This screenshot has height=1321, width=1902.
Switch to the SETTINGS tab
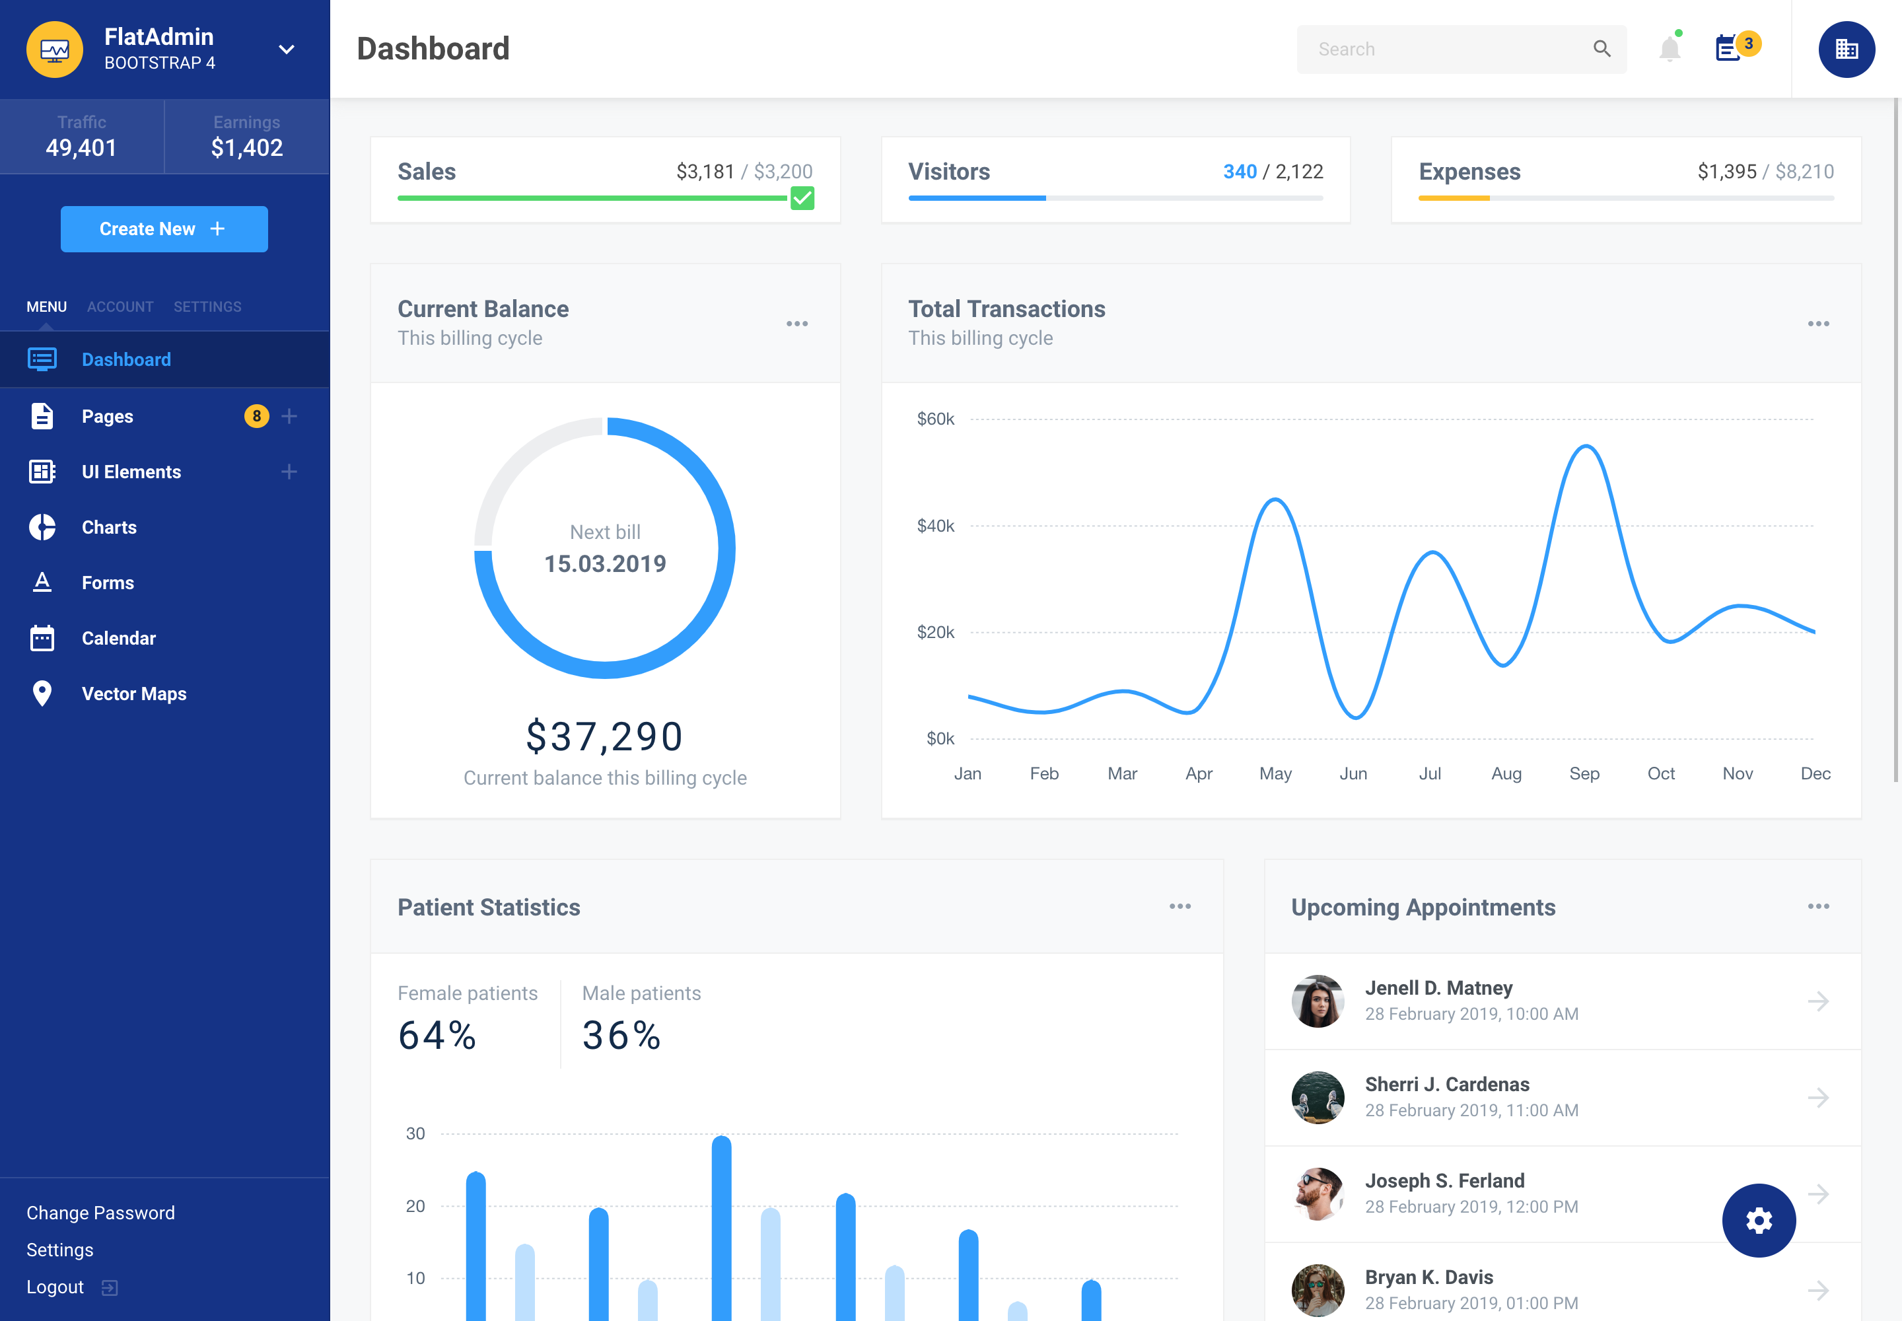208,307
